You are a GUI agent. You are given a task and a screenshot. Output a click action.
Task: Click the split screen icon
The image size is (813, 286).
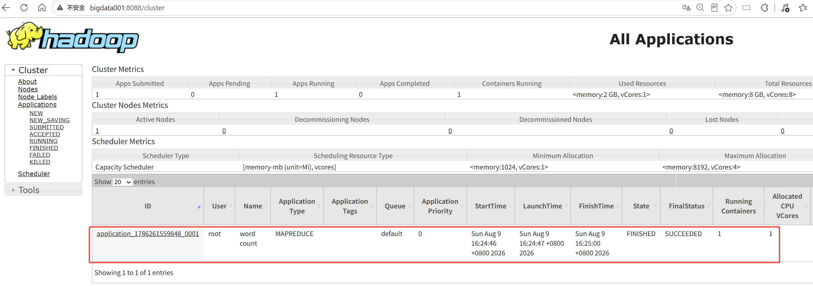(x=746, y=8)
